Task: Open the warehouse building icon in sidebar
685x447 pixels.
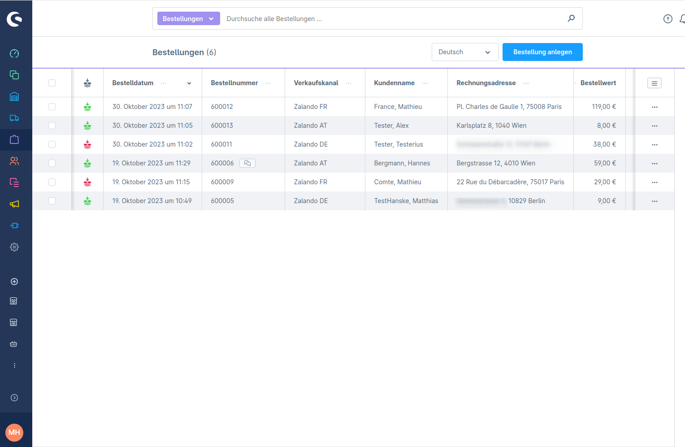Action: [14, 96]
